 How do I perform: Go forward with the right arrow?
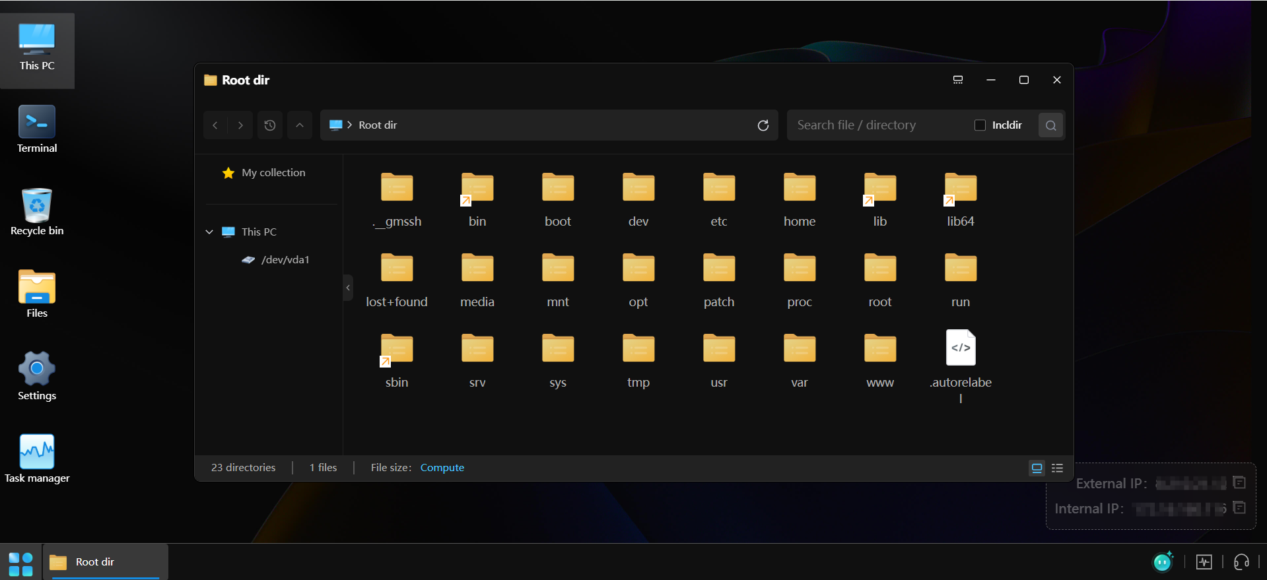pos(240,125)
